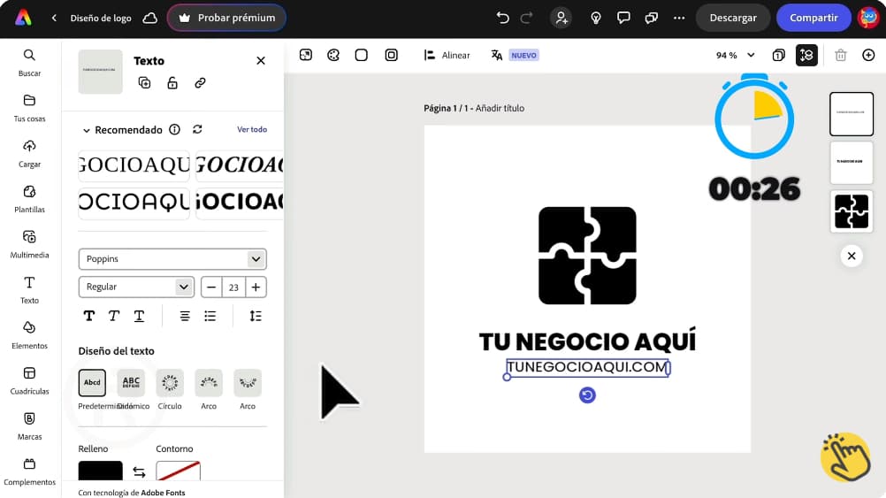Open Marcas in the sidebar
Viewport: 886px width, 498px height.
point(29,426)
